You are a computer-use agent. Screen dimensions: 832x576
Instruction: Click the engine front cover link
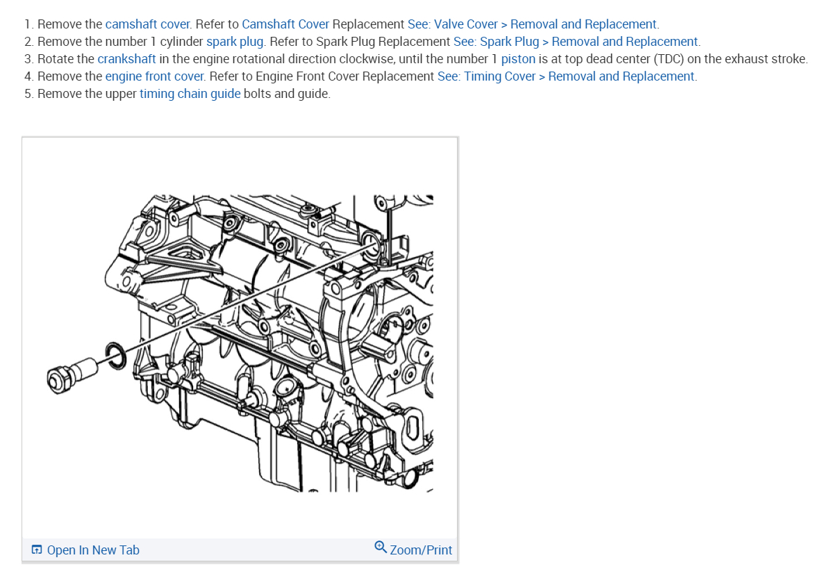(154, 76)
